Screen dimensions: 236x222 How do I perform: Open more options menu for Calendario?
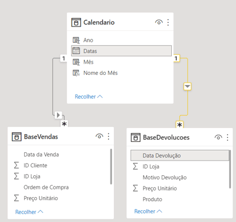pos(168,23)
